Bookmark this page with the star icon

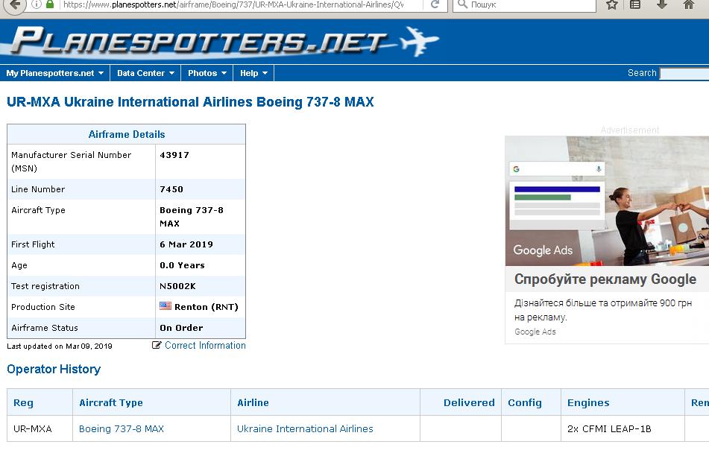pos(611,4)
